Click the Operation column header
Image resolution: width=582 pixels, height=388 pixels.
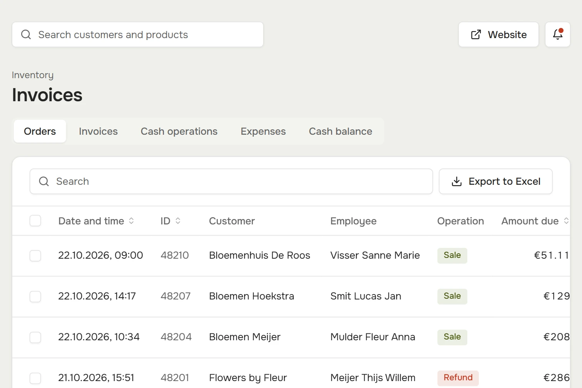click(460, 221)
